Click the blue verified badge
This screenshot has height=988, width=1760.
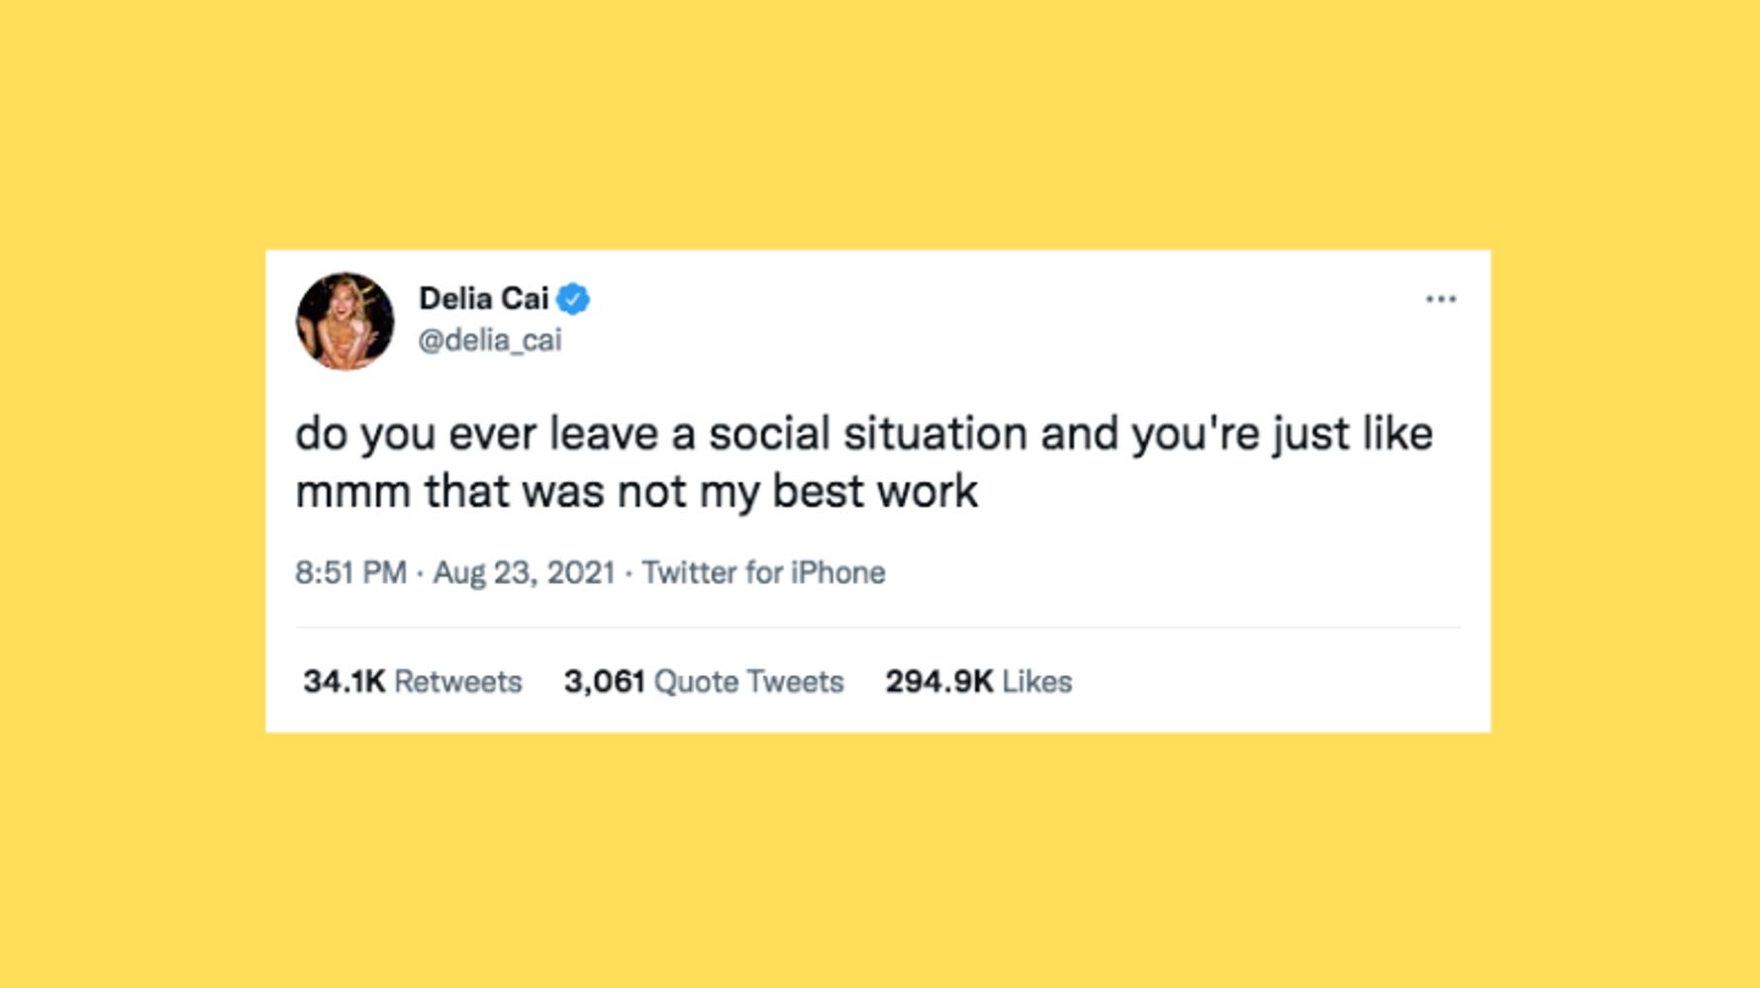[573, 299]
